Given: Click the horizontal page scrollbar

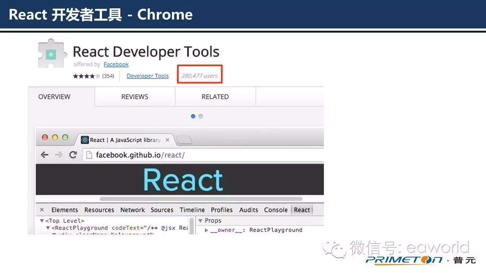Looking at the screenshot, I should pos(201,199).
